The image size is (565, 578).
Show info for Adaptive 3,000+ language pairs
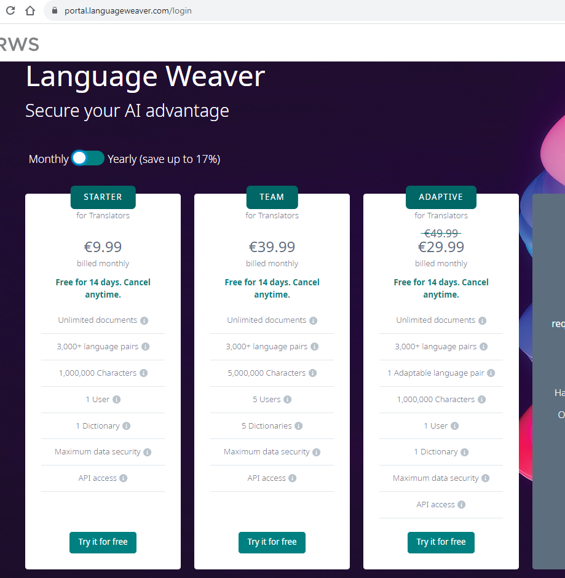point(484,347)
